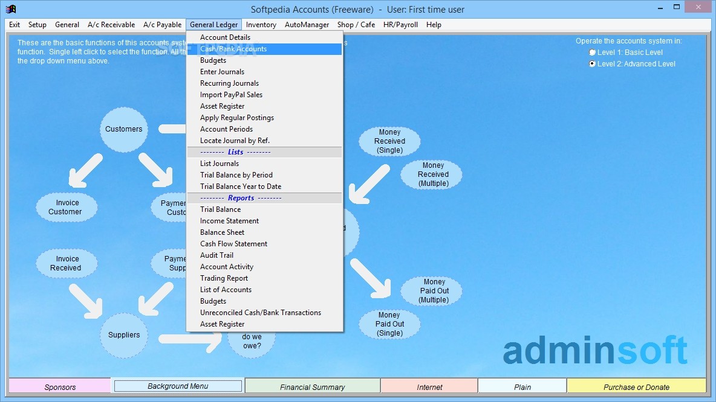Click the Customers bubble
This screenshot has width=716, height=402.
124,129
